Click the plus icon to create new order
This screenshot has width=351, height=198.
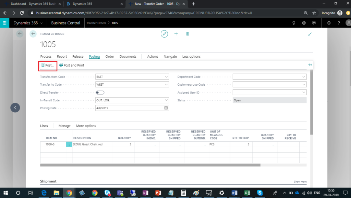[x=176, y=34]
